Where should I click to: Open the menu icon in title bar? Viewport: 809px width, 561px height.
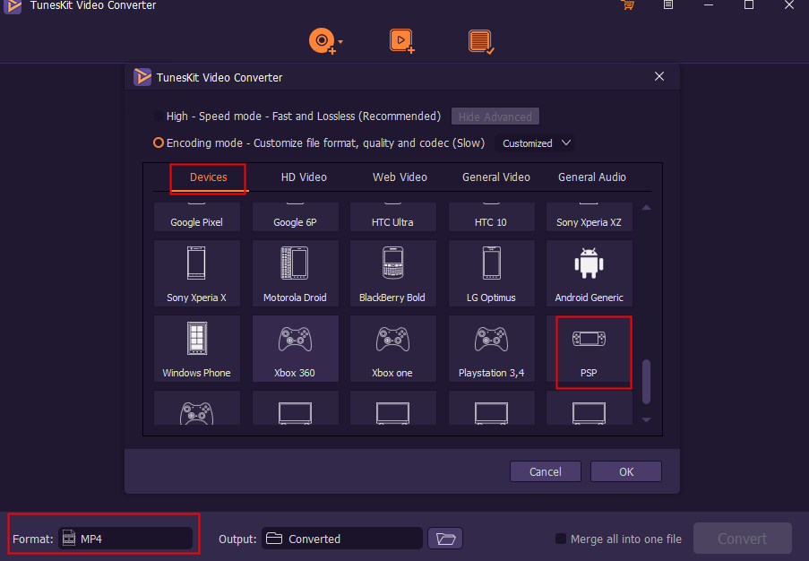point(668,5)
